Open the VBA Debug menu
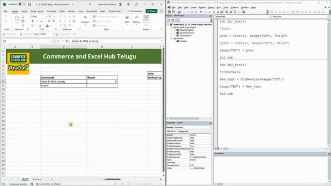 pos(211,8)
